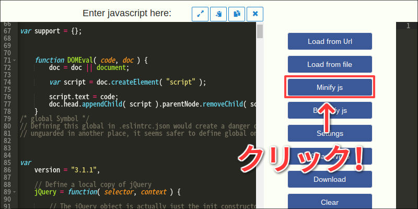The width and height of the screenshot is (418, 209).
Task: Click line number 86 in the gutter
Action: (x=7, y=170)
